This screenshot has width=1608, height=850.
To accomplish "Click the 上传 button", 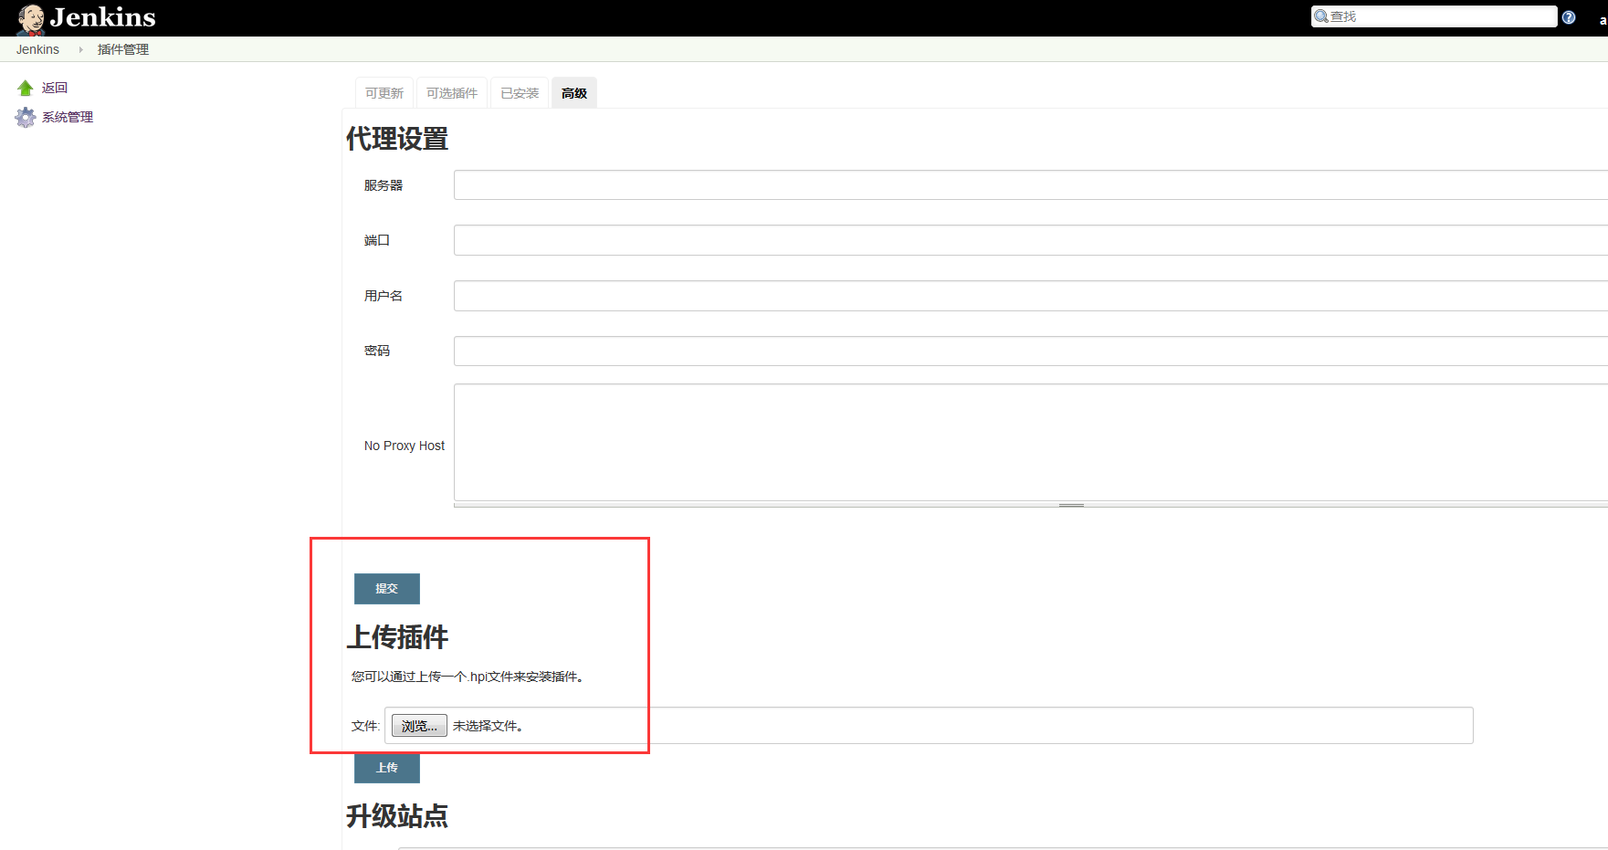I will [x=387, y=768].
